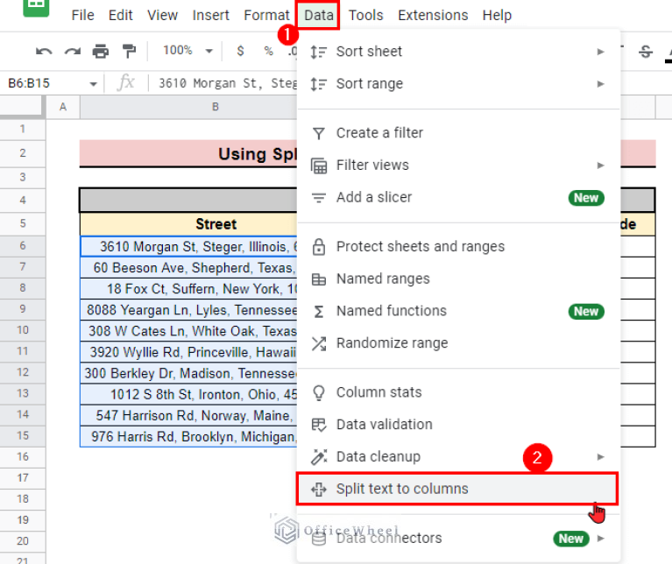Click cell with 976 Harris Rd address
Viewport: 672px width, 564px height.
188,436
